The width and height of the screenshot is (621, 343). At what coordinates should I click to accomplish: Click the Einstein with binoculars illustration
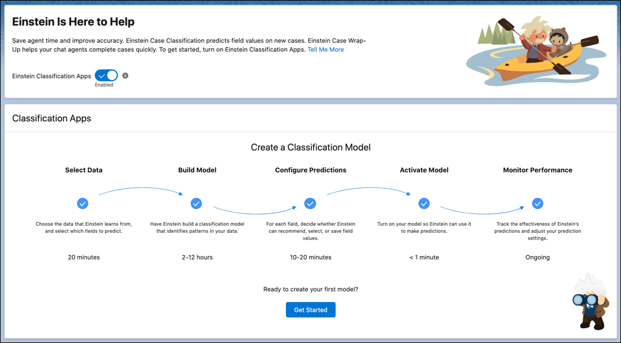tap(591, 302)
